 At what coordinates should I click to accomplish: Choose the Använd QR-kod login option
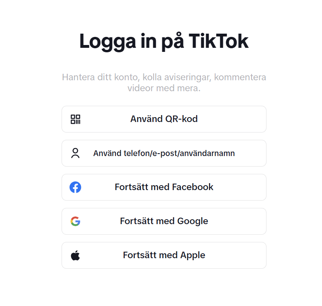[x=164, y=119]
